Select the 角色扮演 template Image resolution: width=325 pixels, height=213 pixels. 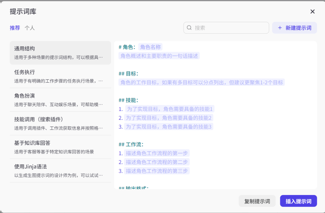(x=60, y=100)
